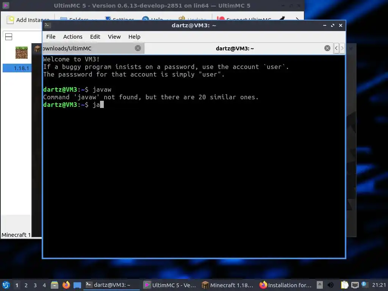This screenshot has width=388, height=291.
Task: Click inside the terminal command area
Action: coord(194,156)
